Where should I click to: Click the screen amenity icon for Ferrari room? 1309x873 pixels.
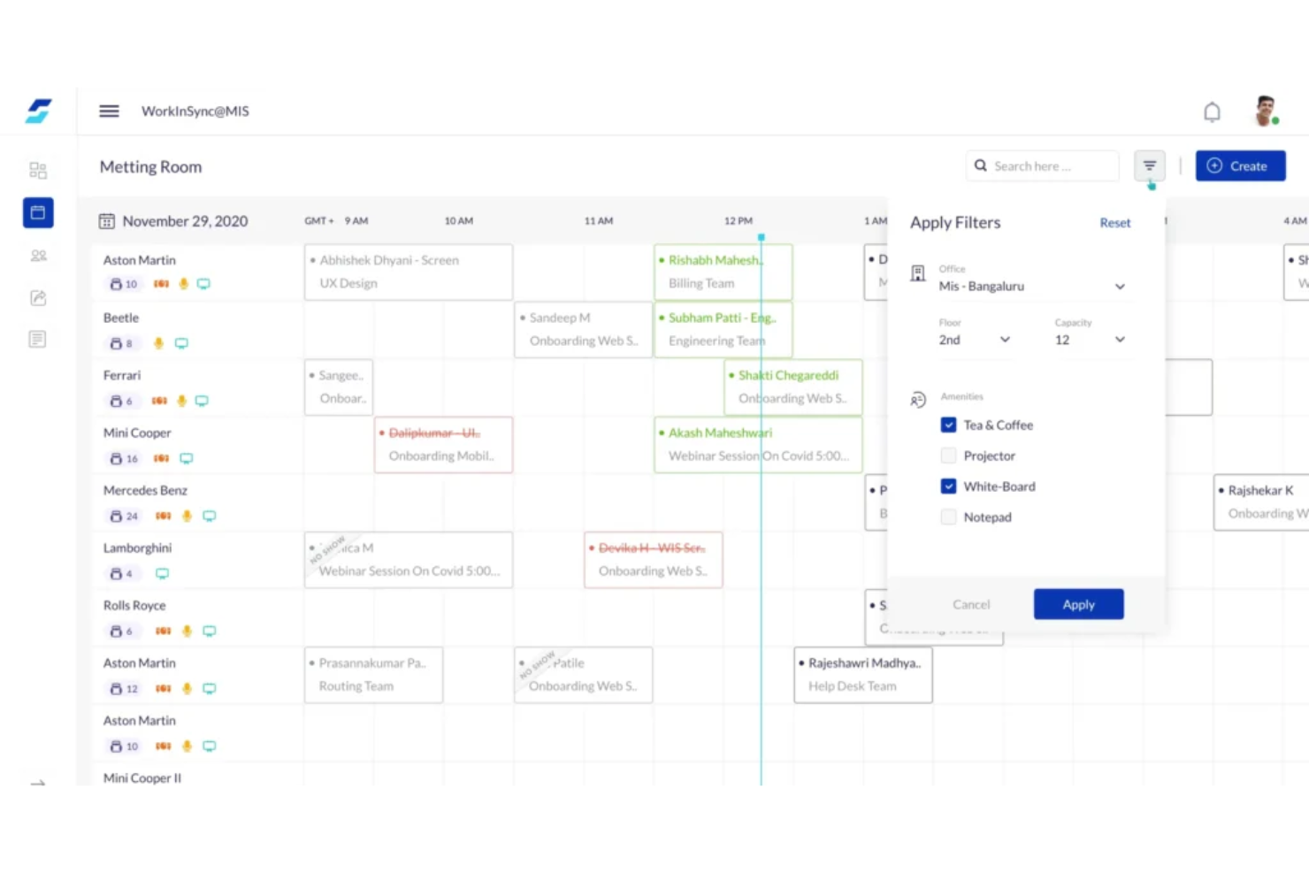[202, 401]
